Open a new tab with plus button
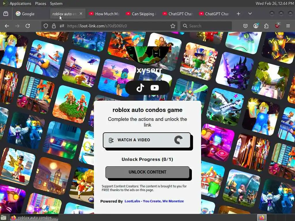The image size is (295, 221). pyautogui.click(x=238, y=14)
